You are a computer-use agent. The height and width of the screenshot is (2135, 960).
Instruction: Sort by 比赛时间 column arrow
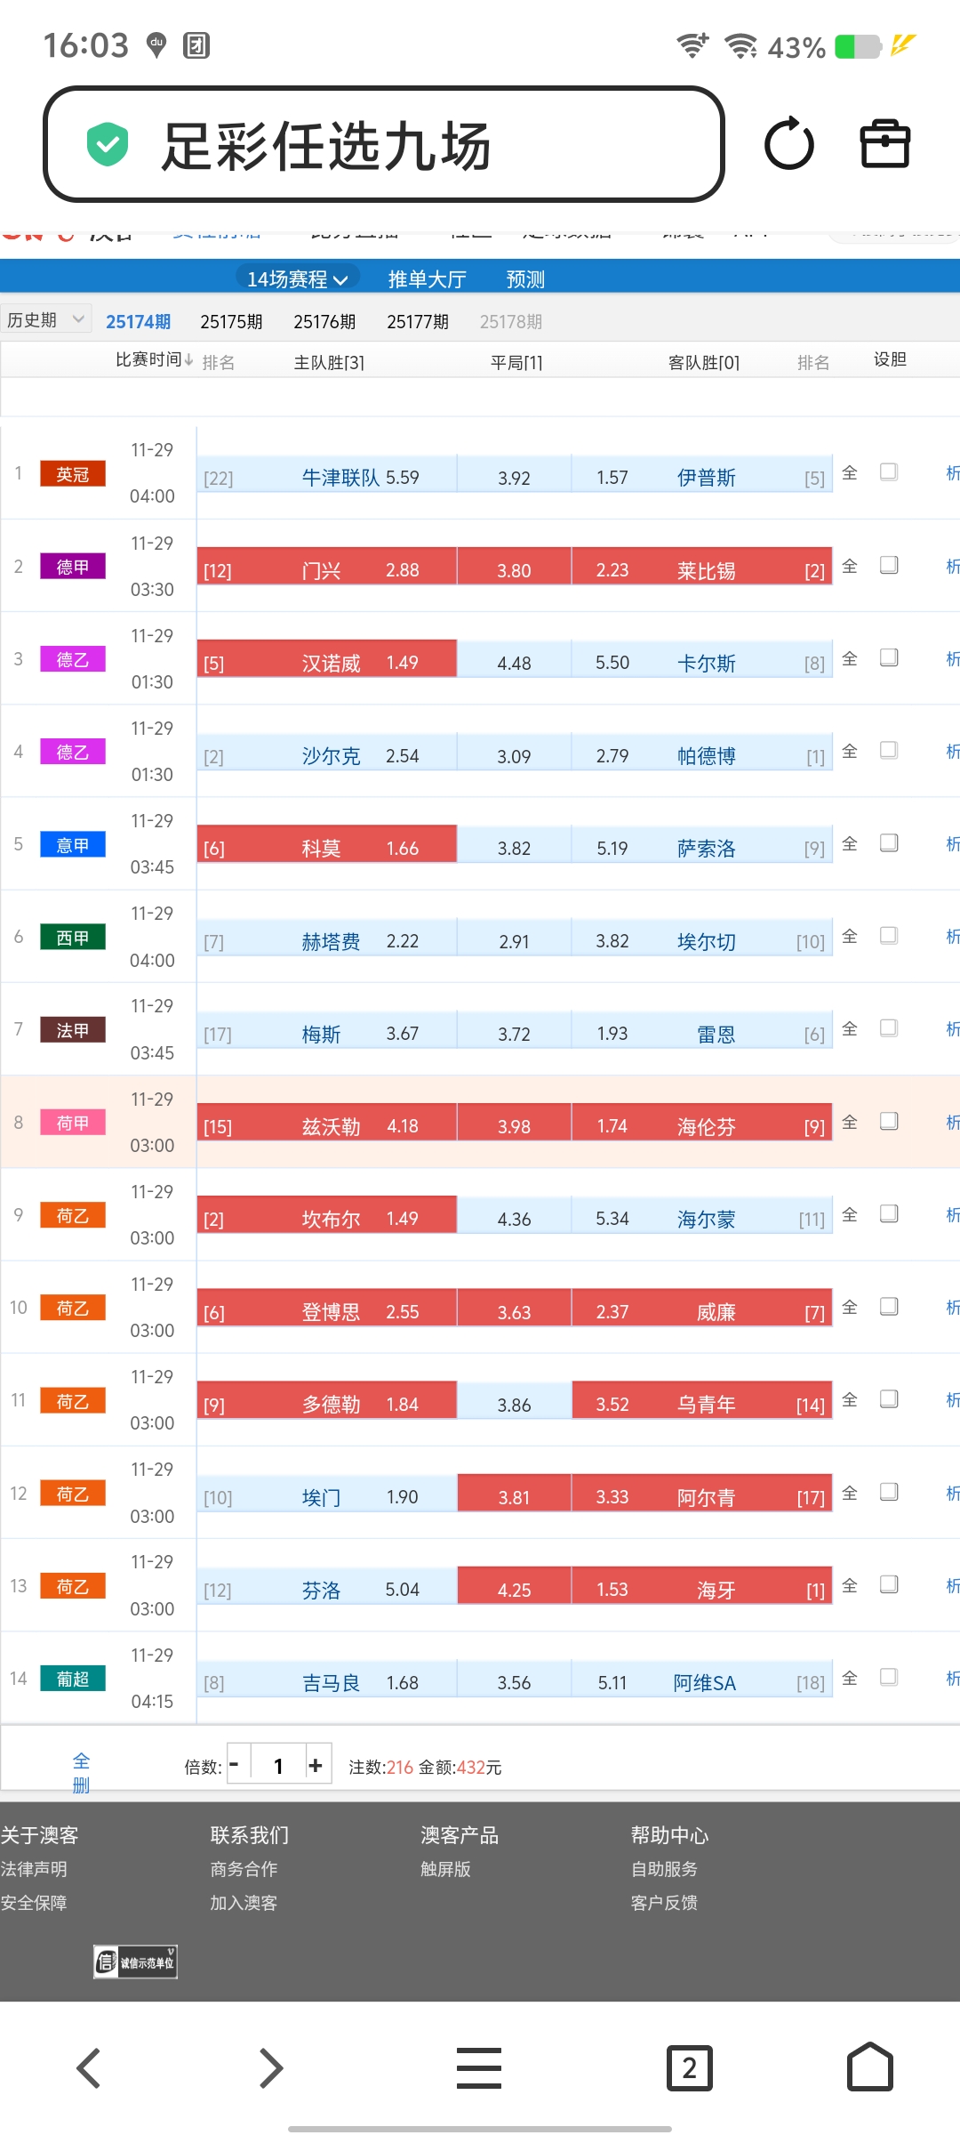(x=188, y=359)
